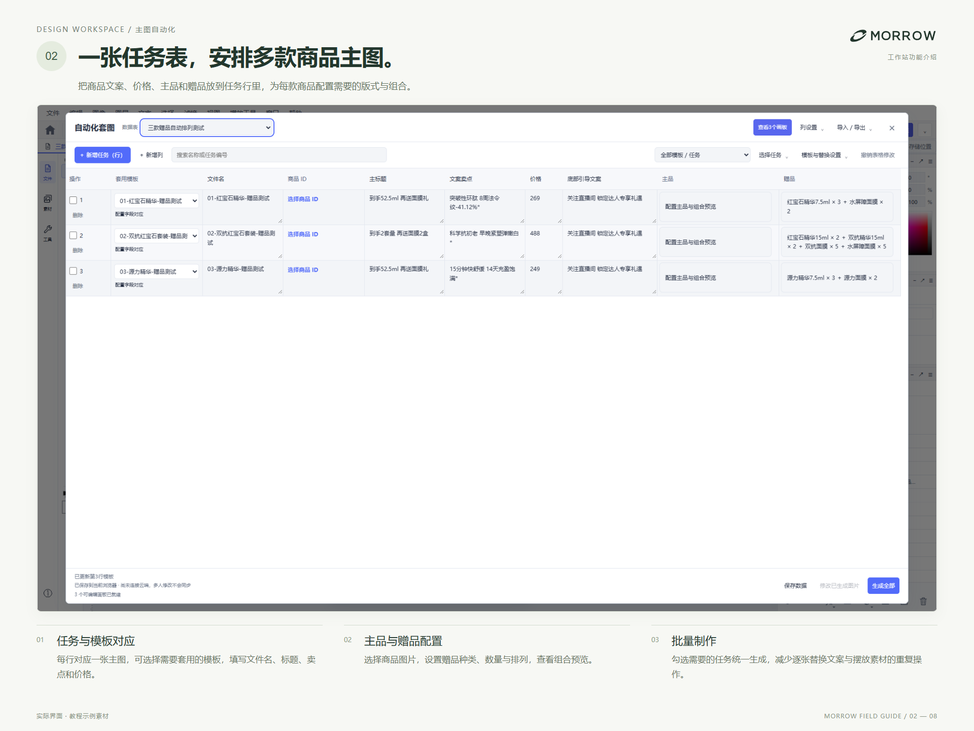Open the 工具 wrench sidebar icon

point(48,232)
